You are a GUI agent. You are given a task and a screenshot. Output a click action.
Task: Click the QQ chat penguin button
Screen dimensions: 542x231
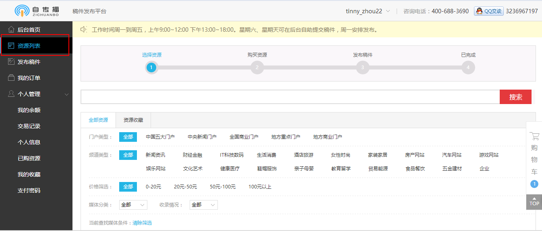click(x=489, y=11)
